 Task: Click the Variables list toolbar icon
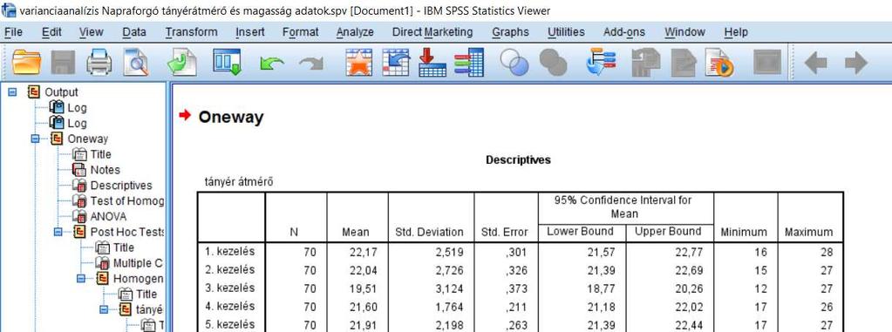469,63
